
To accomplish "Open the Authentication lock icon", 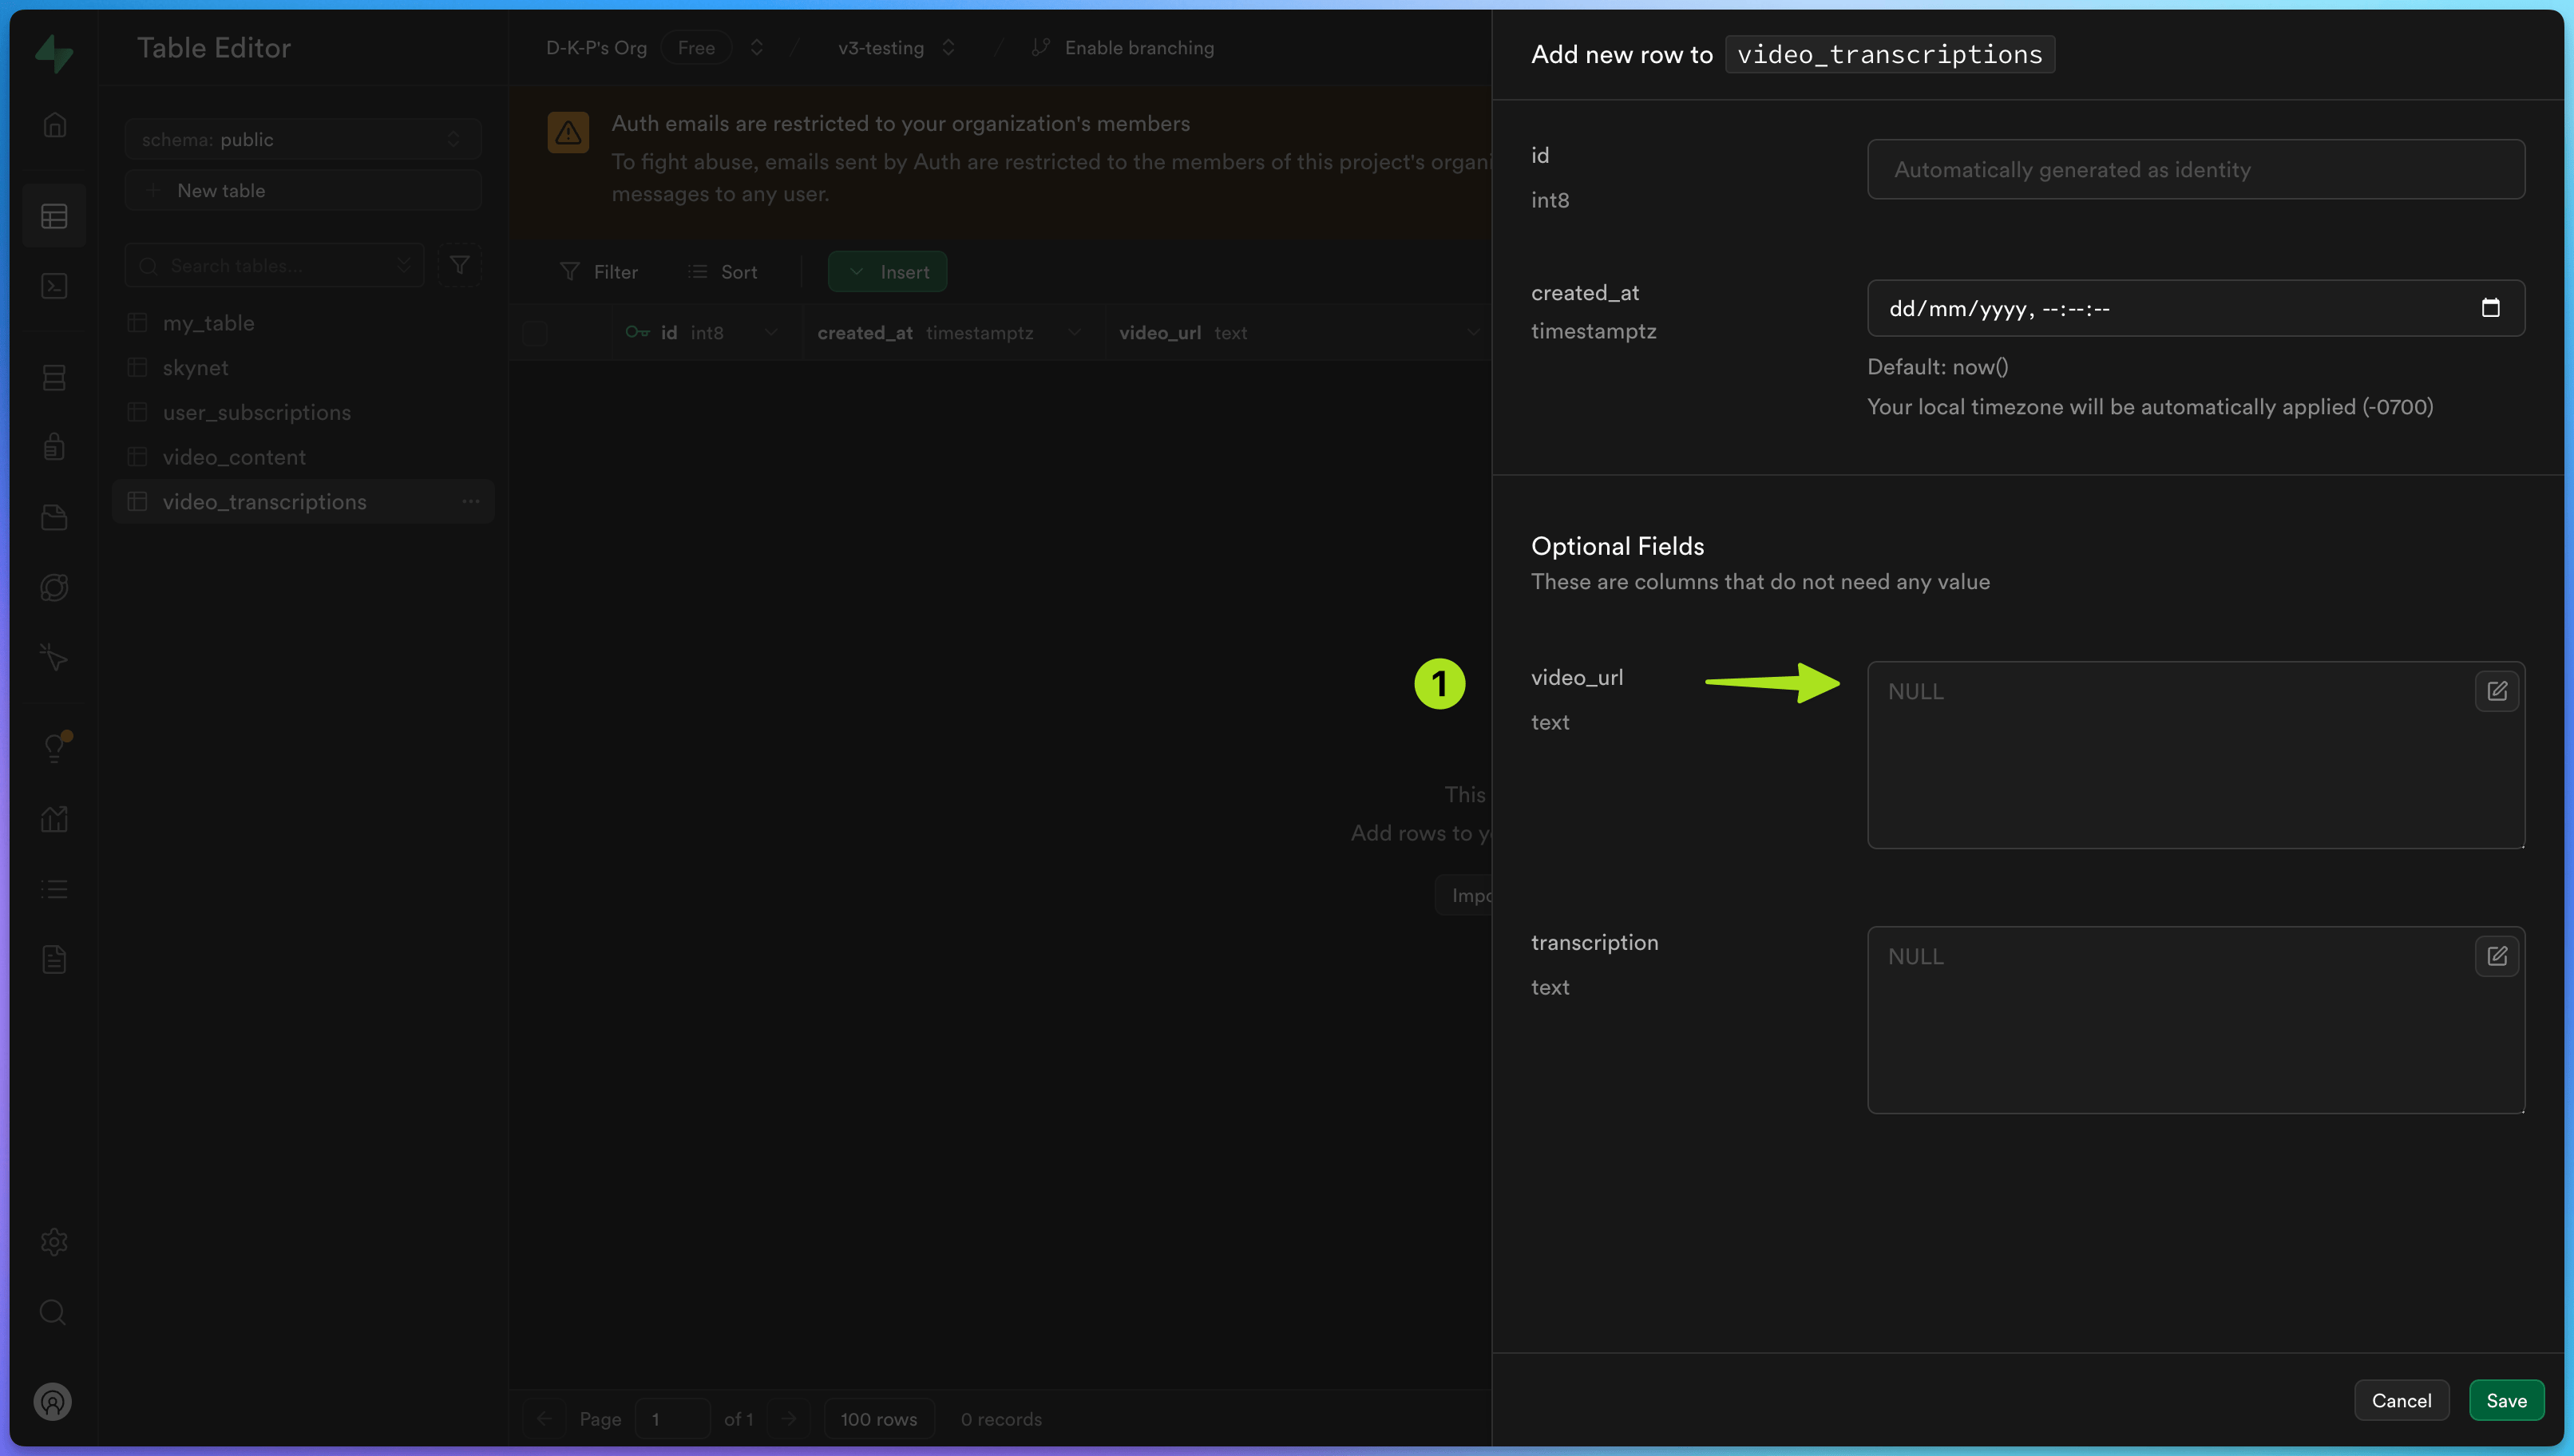I will tap(54, 446).
